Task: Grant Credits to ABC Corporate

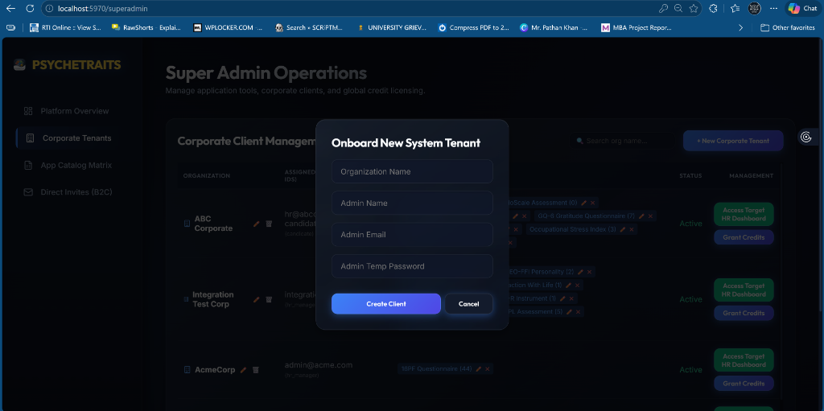Action: pos(744,237)
